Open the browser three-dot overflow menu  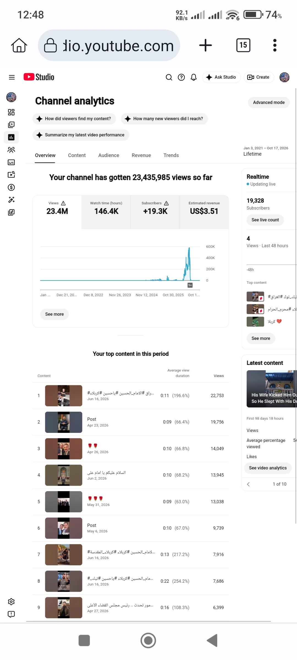(x=275, y=45)
